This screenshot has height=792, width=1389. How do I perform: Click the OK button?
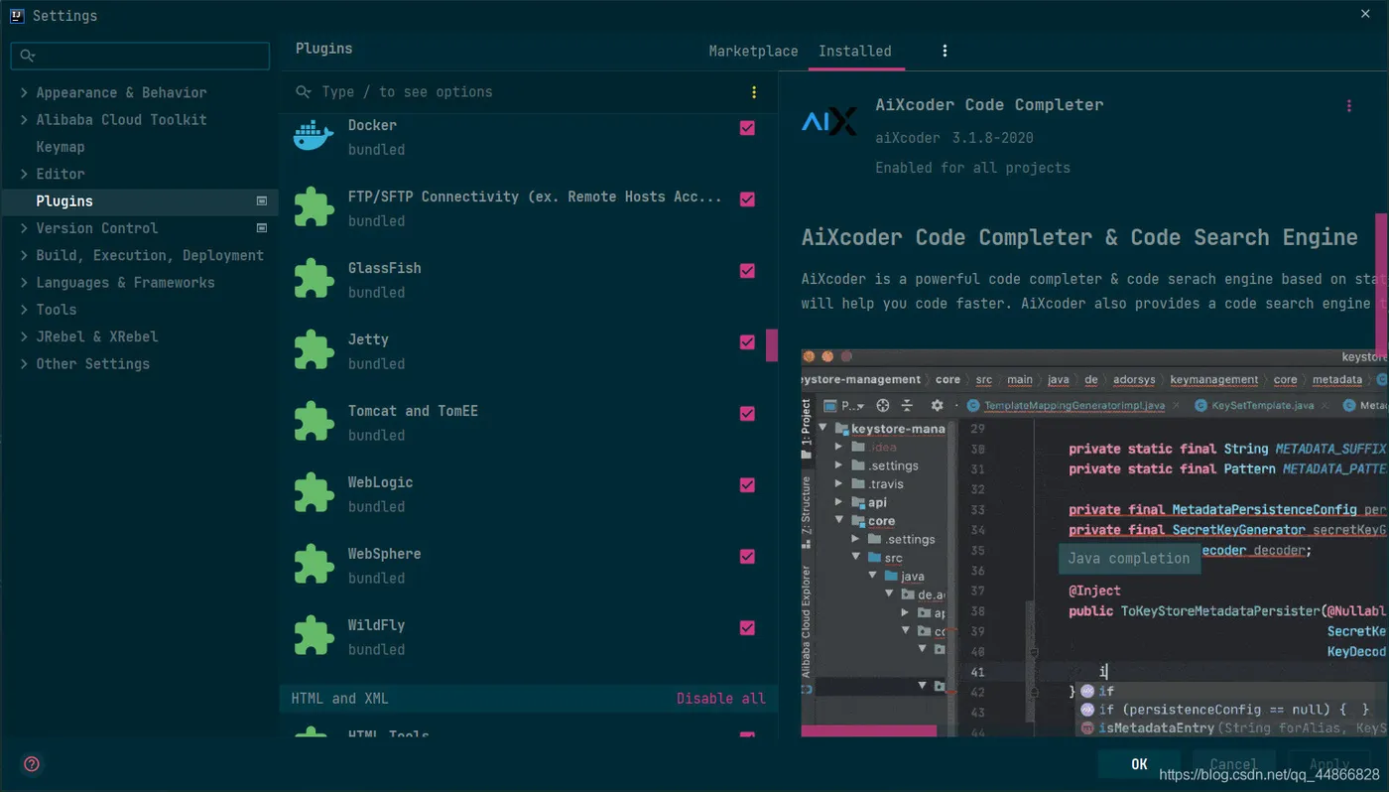1139,764
